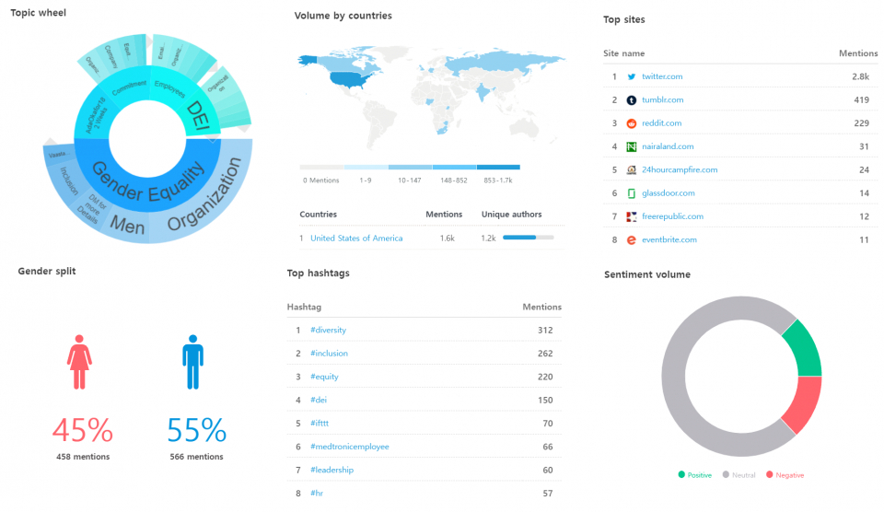Image resolution: width=884 pixels, height=512 pixels.
Task: Click the Eventbrite site icon
Action: pos(632,239)
